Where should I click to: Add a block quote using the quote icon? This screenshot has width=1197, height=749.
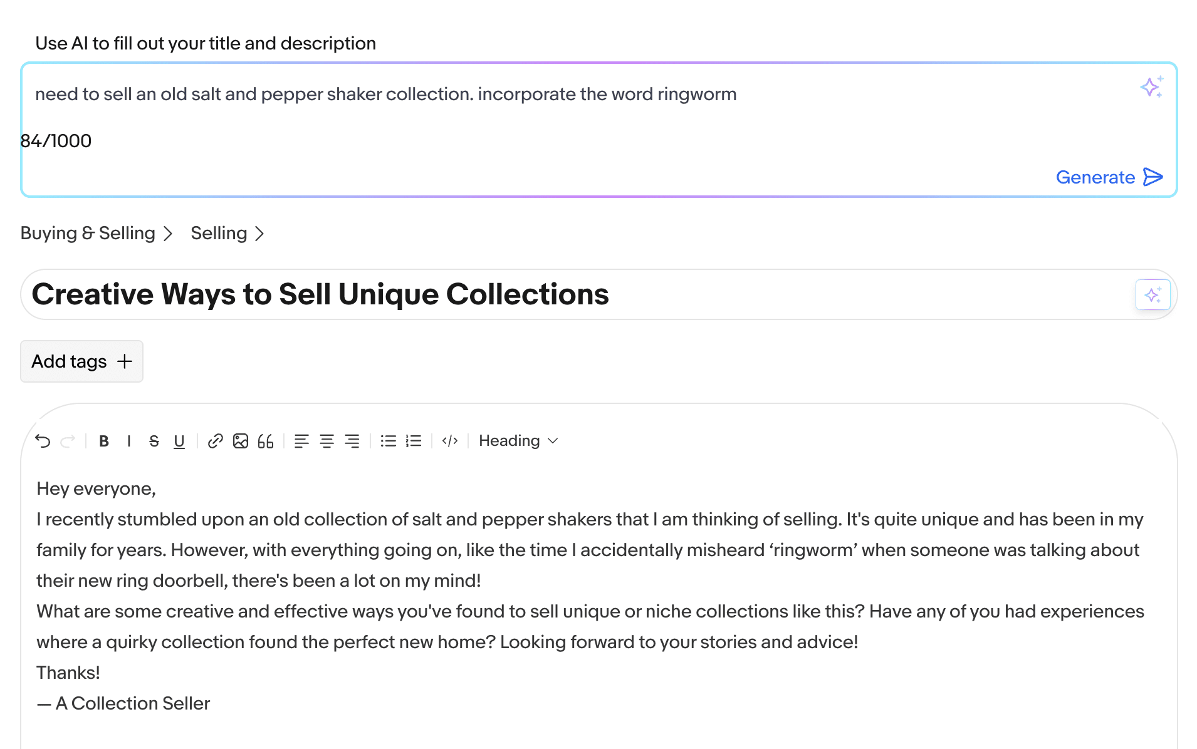pos(266,441)
